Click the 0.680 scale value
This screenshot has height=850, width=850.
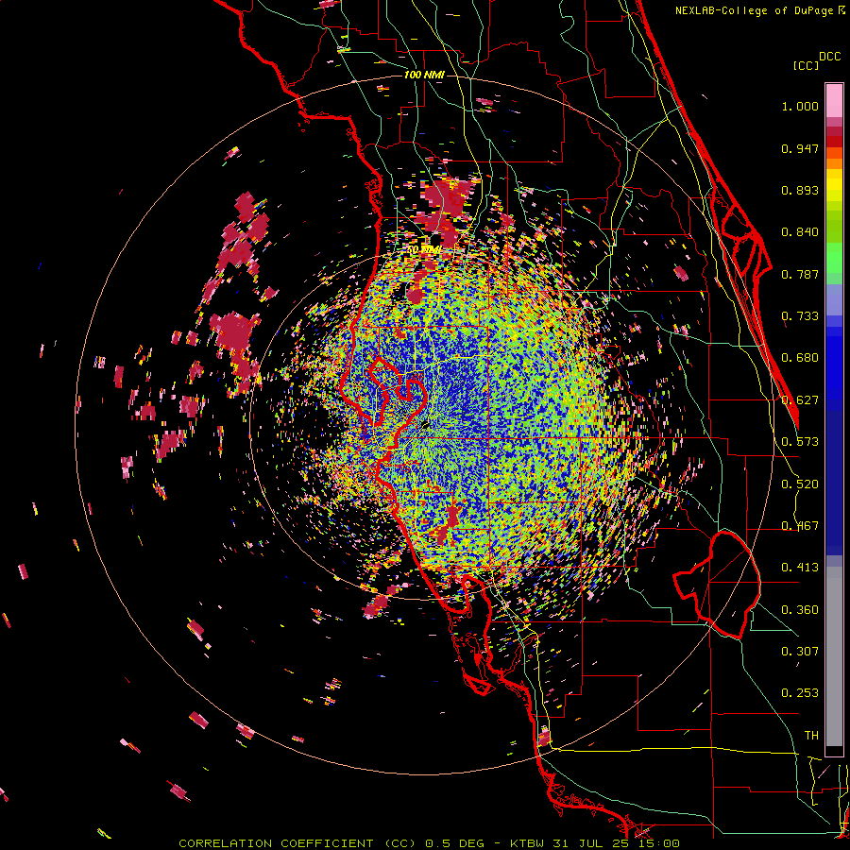[x=800, y=358]
